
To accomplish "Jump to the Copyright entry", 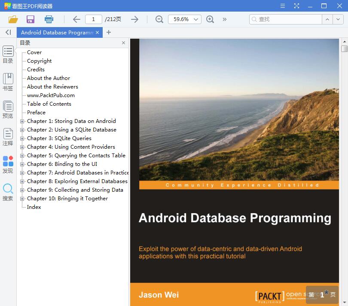I will pos(39,61).
